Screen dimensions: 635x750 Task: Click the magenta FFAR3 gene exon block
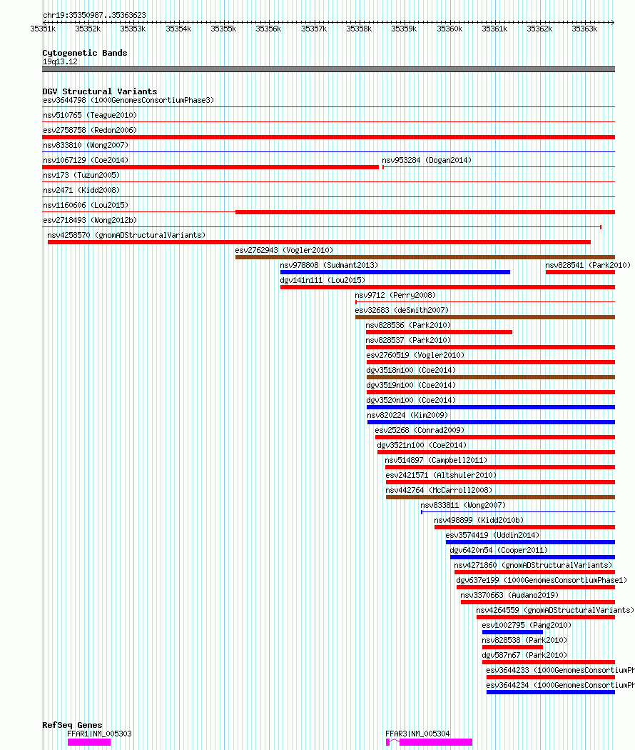point(436,742)
